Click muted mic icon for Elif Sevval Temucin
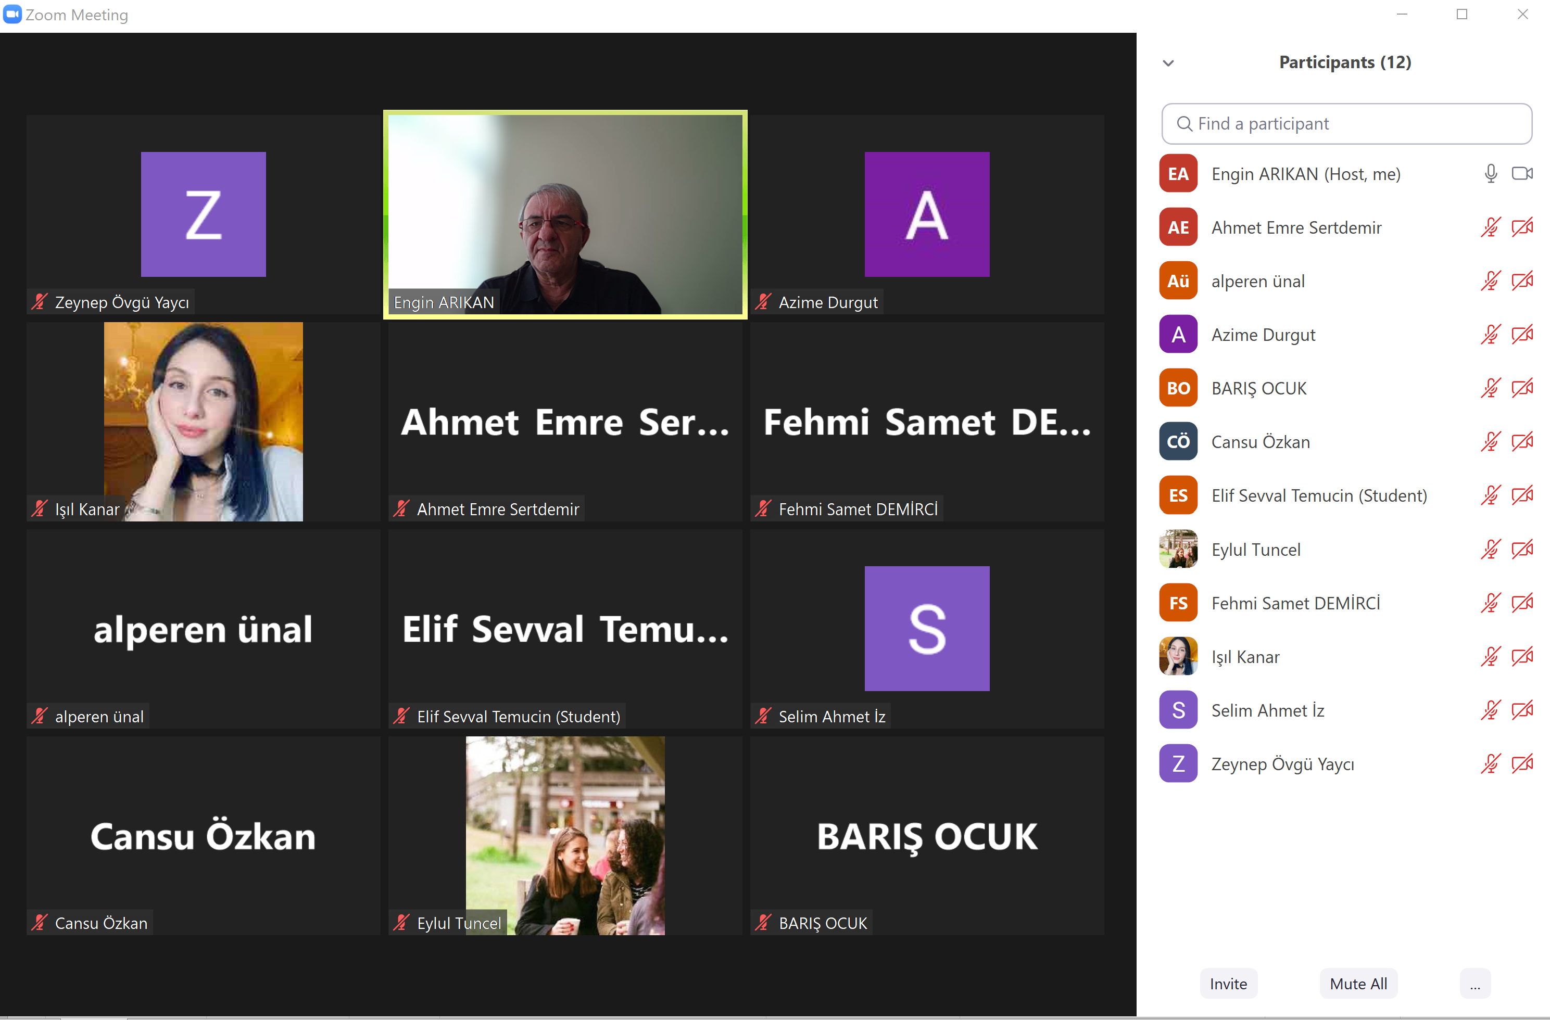 point(1490,495)
